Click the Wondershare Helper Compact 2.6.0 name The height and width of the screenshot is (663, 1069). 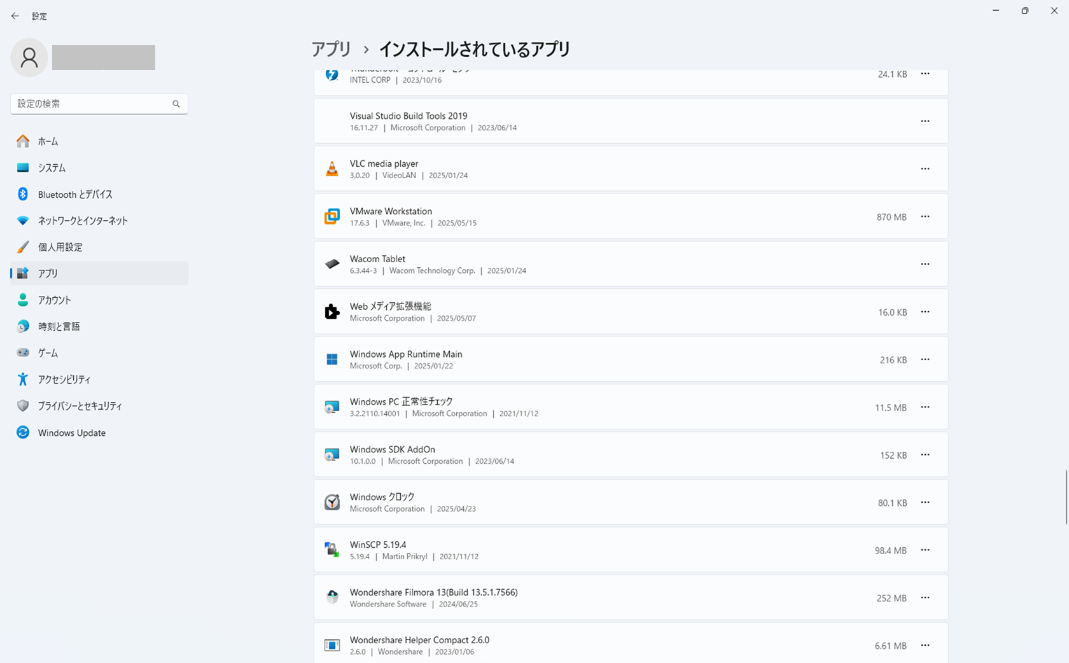coord(419,640)
